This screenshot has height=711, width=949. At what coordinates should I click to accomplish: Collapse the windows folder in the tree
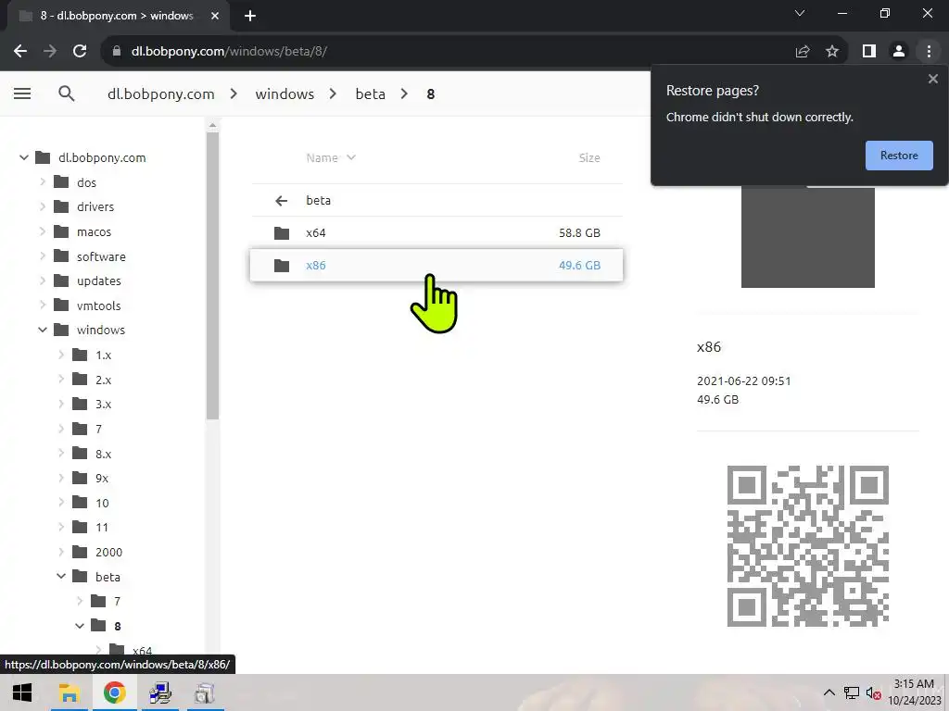43,331
